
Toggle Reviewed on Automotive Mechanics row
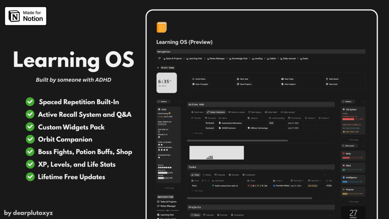coord(210,123)
